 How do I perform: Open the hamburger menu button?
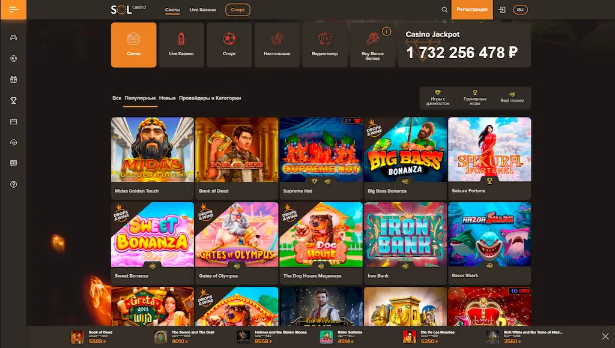coord(13,10)
